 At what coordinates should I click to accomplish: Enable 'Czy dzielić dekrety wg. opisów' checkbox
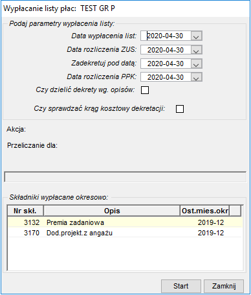(x=145, y=90)
